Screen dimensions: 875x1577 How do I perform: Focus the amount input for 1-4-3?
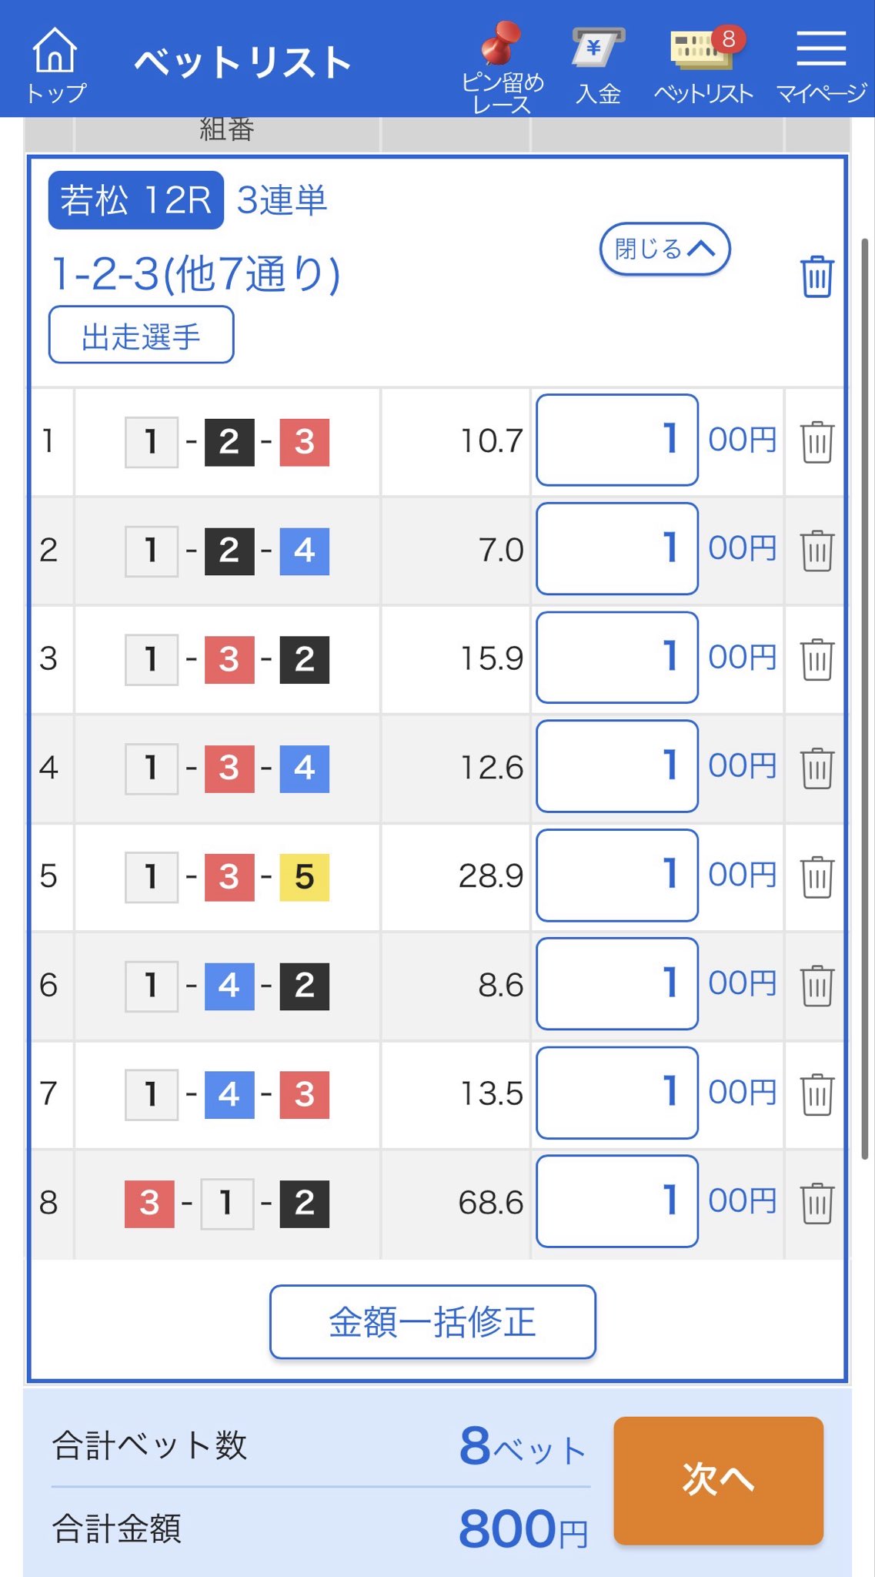pyautogui.click(x=616, y=1093)
